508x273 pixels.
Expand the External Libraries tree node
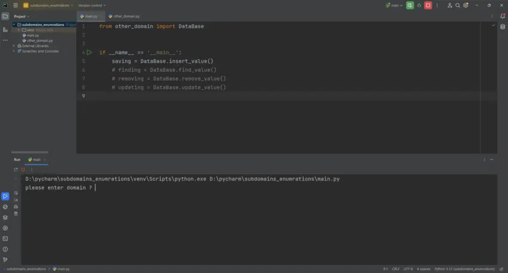pos(14,45)
